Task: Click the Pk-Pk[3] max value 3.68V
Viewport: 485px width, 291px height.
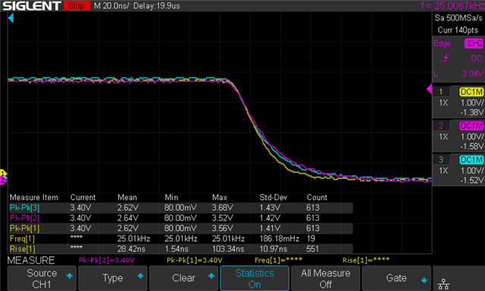Action: (222, 208)
